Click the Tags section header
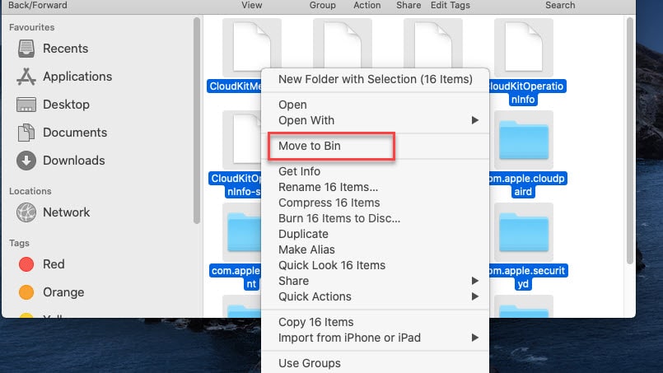 click(19, 243)
